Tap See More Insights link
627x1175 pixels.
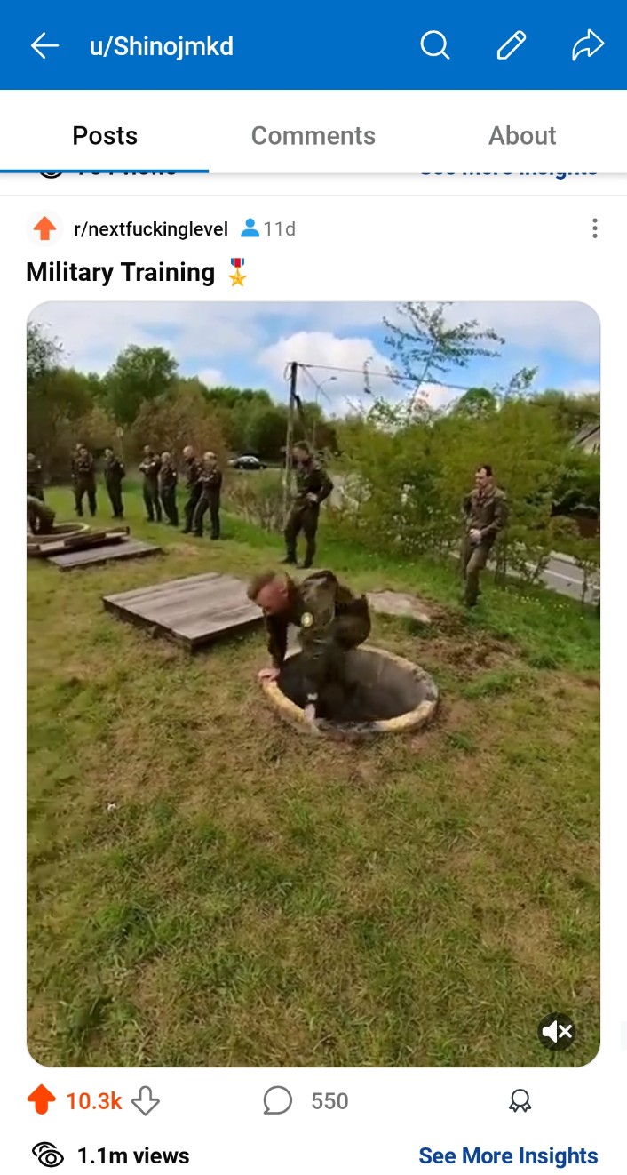coord(508,1155)
